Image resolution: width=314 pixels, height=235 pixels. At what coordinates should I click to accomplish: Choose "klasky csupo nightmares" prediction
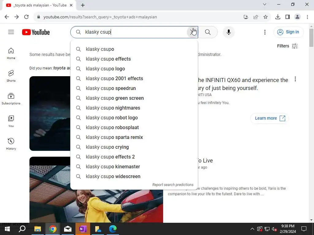coord(134,108)
